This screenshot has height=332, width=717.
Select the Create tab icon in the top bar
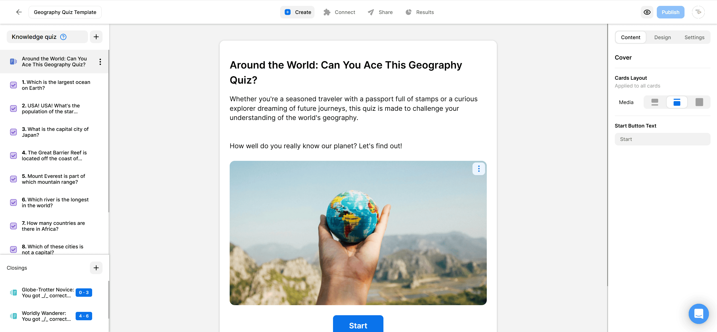[287, 12]
